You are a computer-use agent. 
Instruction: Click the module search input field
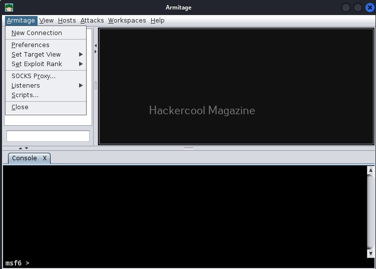pyautogui.click(x=48, y=136)
